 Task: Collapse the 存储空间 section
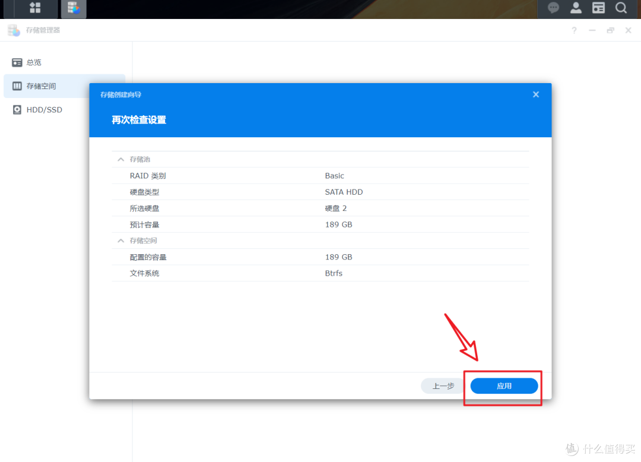tap(120, 241)
